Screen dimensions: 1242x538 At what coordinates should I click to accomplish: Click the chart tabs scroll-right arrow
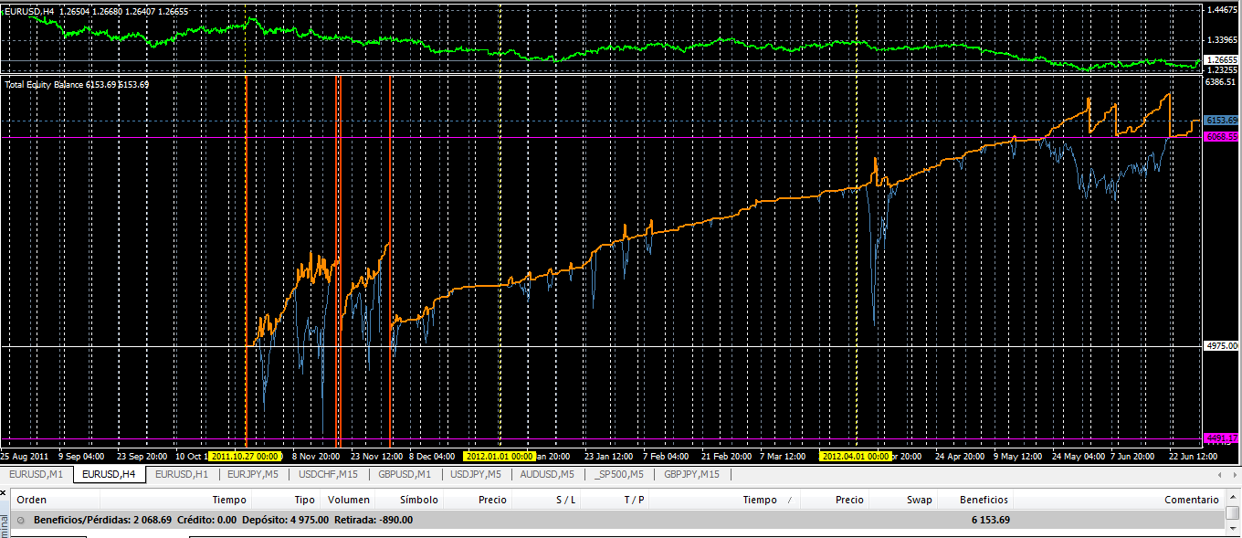[1234, 475]
